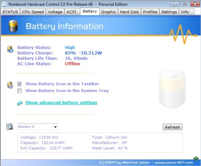Click the magnifier icon next to Battery 0

[x=10, y=127]
